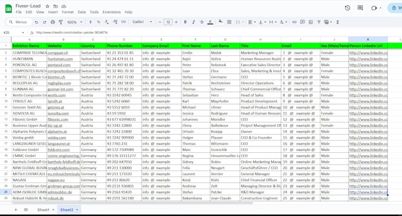Format as currency with dollar icon
Image resolution: width=402 pixels, height=216 pixels.
(90, 22)
